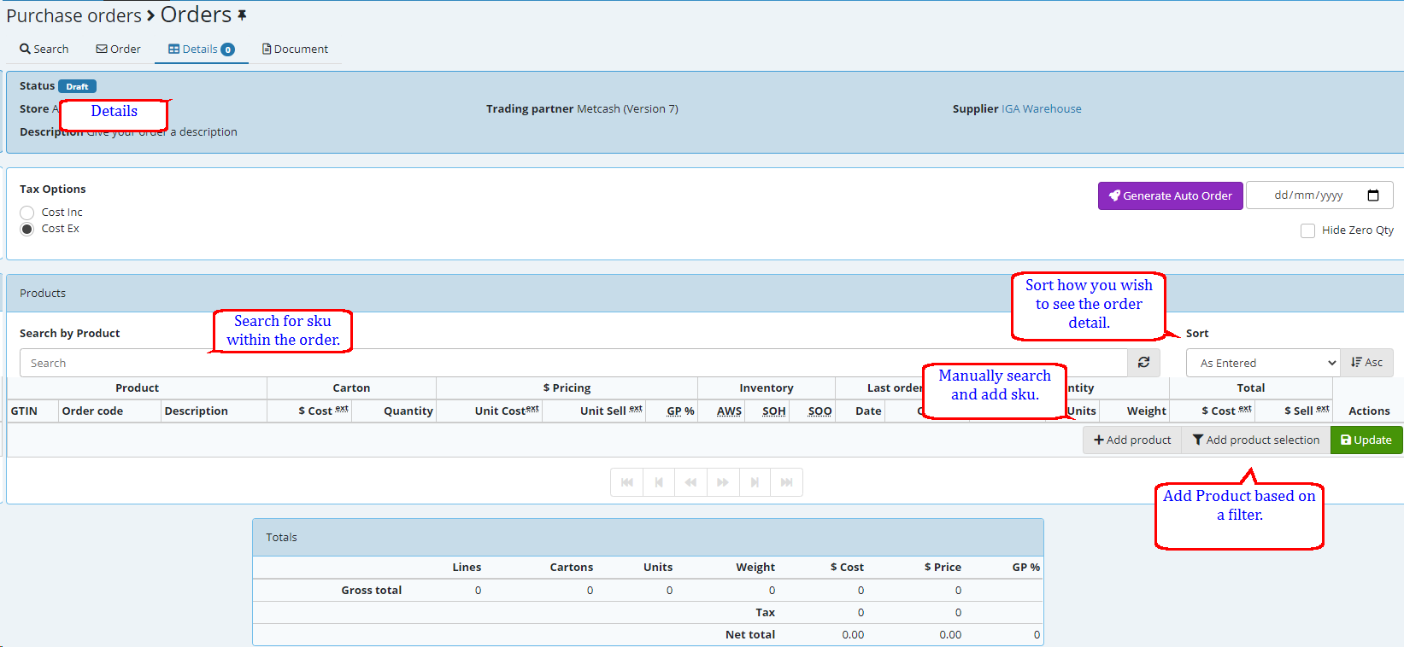Click the Draft status badge
This screenshot has height=647, width=1404.
[77, 86]
